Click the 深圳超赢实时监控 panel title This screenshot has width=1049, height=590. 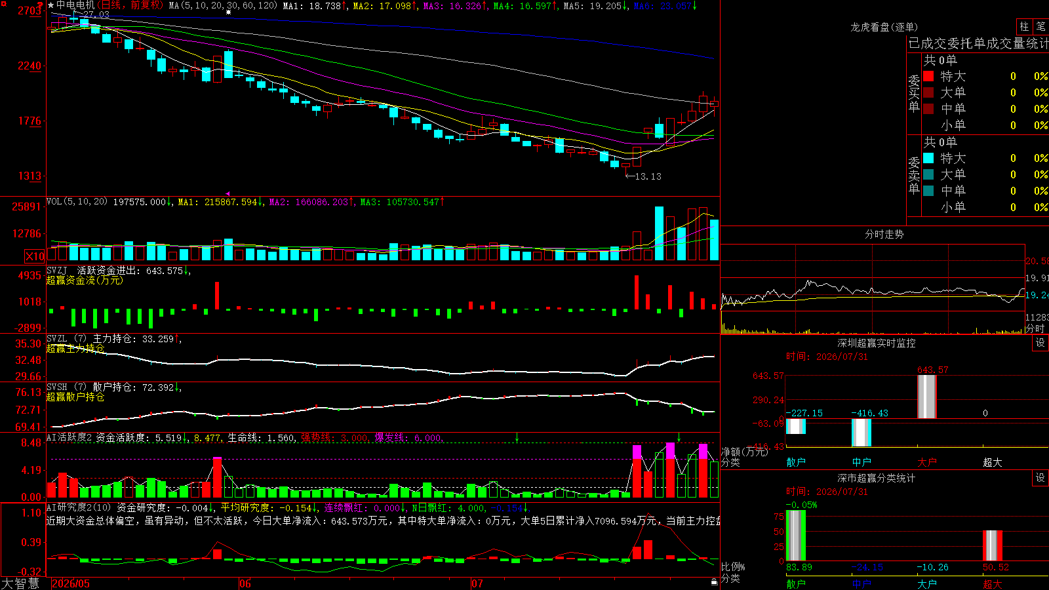tap(876, 343)
